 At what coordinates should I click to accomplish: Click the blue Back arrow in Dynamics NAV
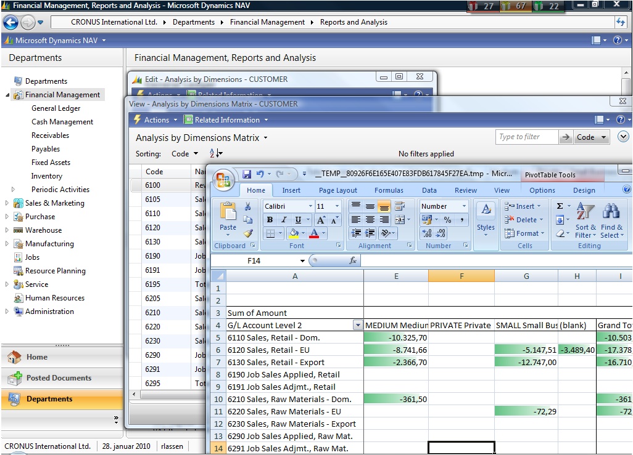(x=11, y=23)
